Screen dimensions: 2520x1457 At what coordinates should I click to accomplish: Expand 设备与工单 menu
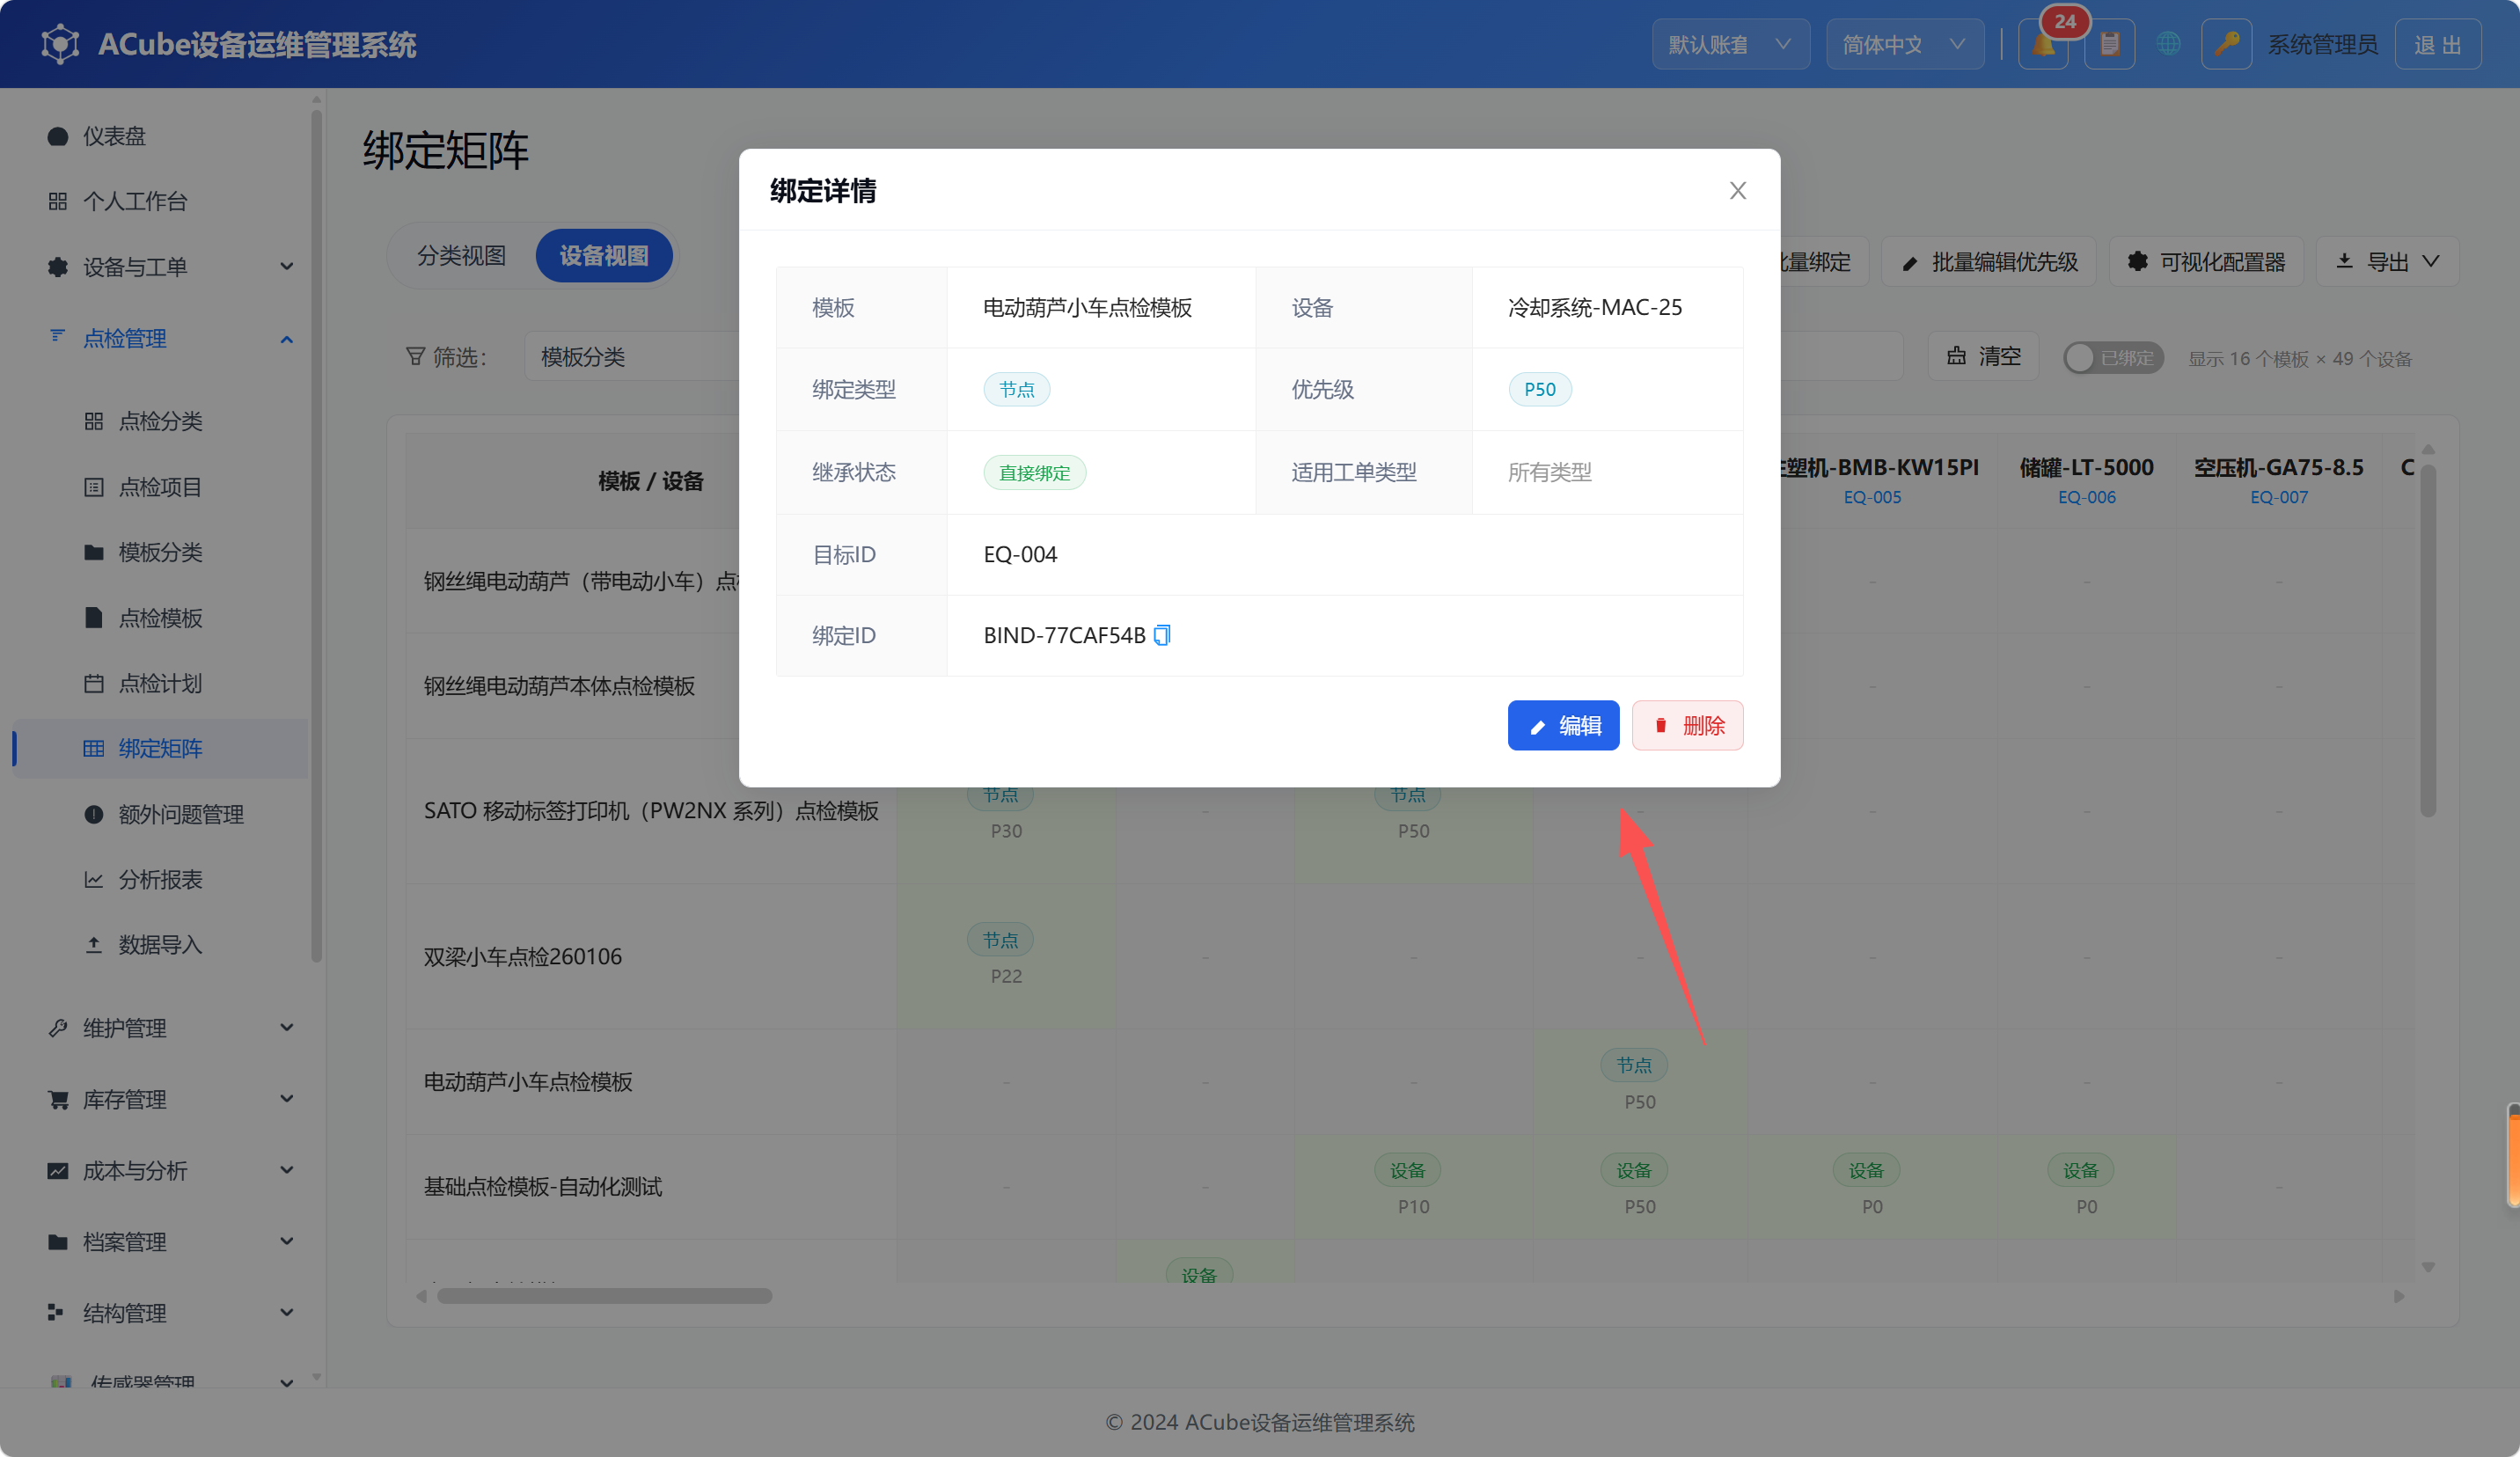[160, 267]
